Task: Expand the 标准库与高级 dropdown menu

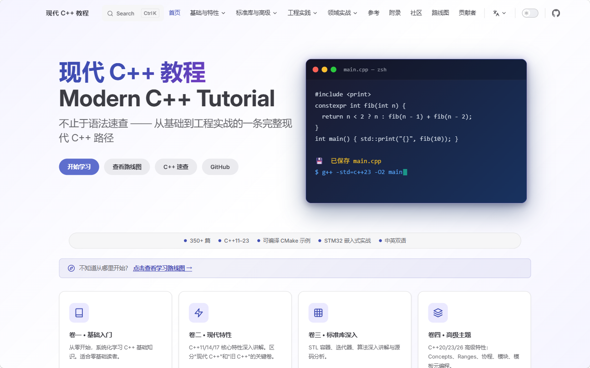Action: [256, 13]
